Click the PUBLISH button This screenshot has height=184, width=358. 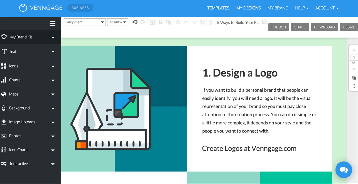(278, 27)
